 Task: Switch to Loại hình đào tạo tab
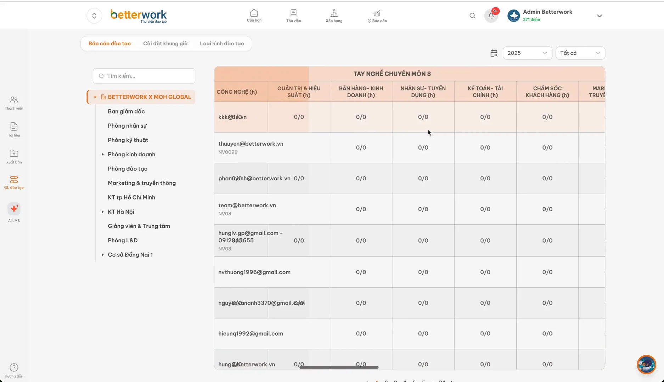click(222, 44)
